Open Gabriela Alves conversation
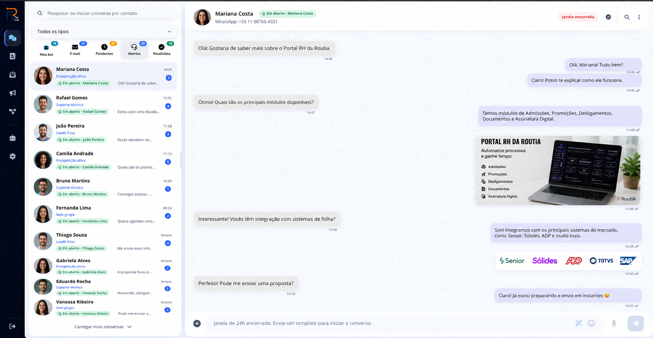Screen dimensions: 653x338 click(104, 266)
